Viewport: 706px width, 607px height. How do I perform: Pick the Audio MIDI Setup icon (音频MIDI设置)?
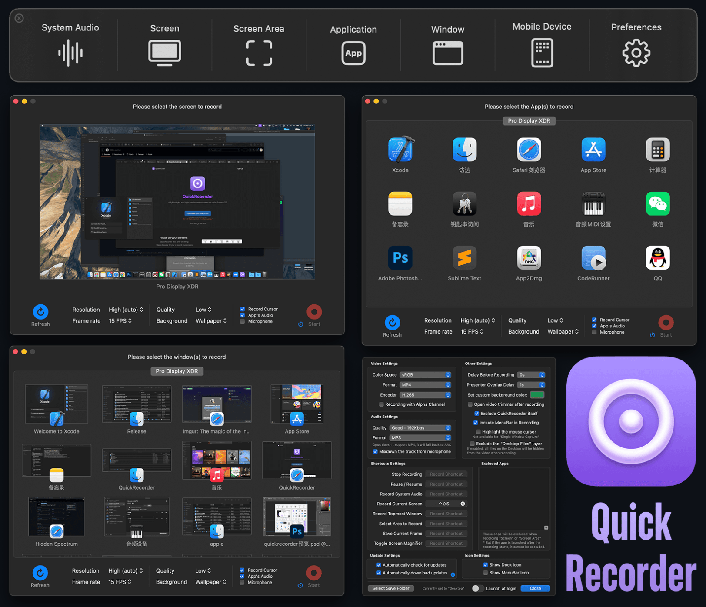tap(593, 204)
